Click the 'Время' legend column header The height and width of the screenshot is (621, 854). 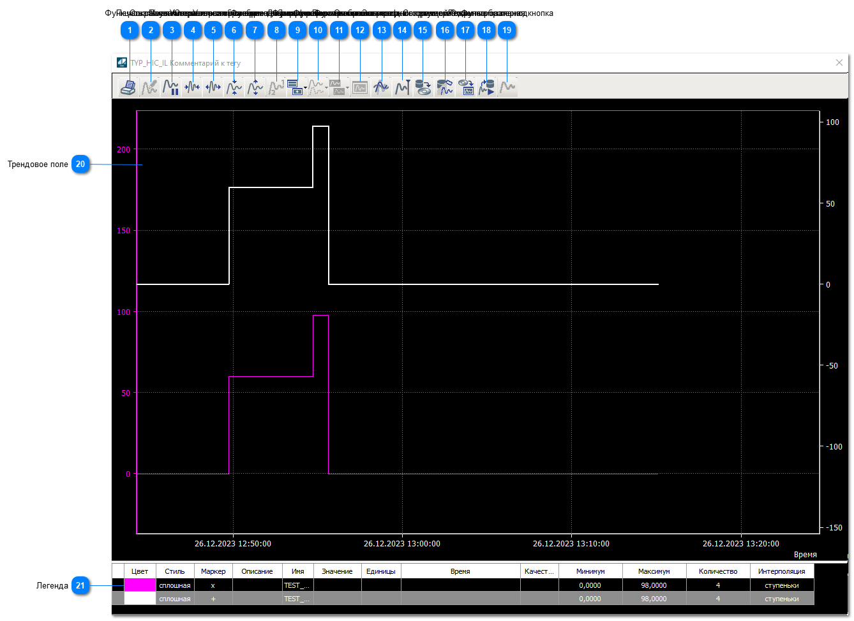[x=460, y=571]
